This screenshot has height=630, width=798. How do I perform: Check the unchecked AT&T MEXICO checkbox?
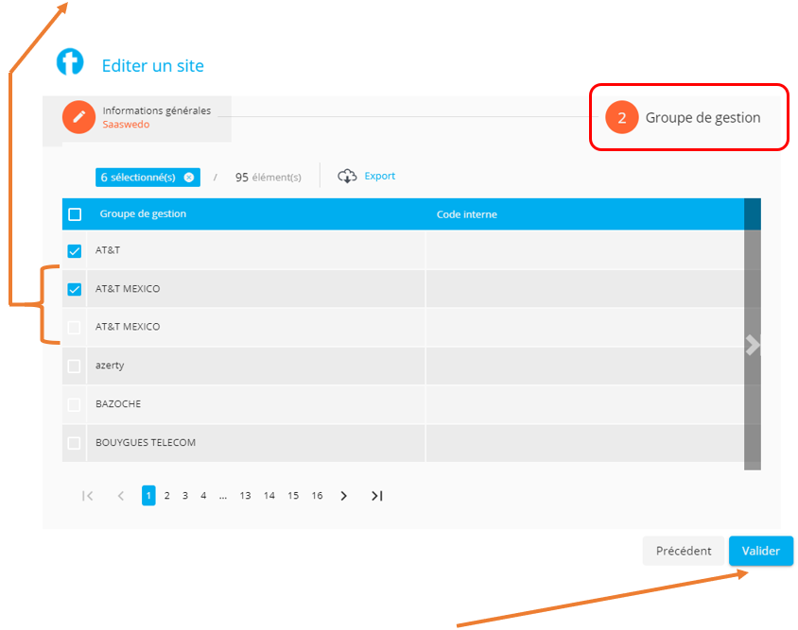75,328
